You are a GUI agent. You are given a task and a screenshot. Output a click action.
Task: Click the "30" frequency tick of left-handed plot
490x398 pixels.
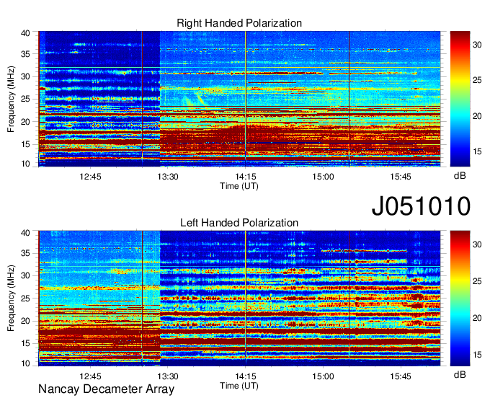(25, 275)
